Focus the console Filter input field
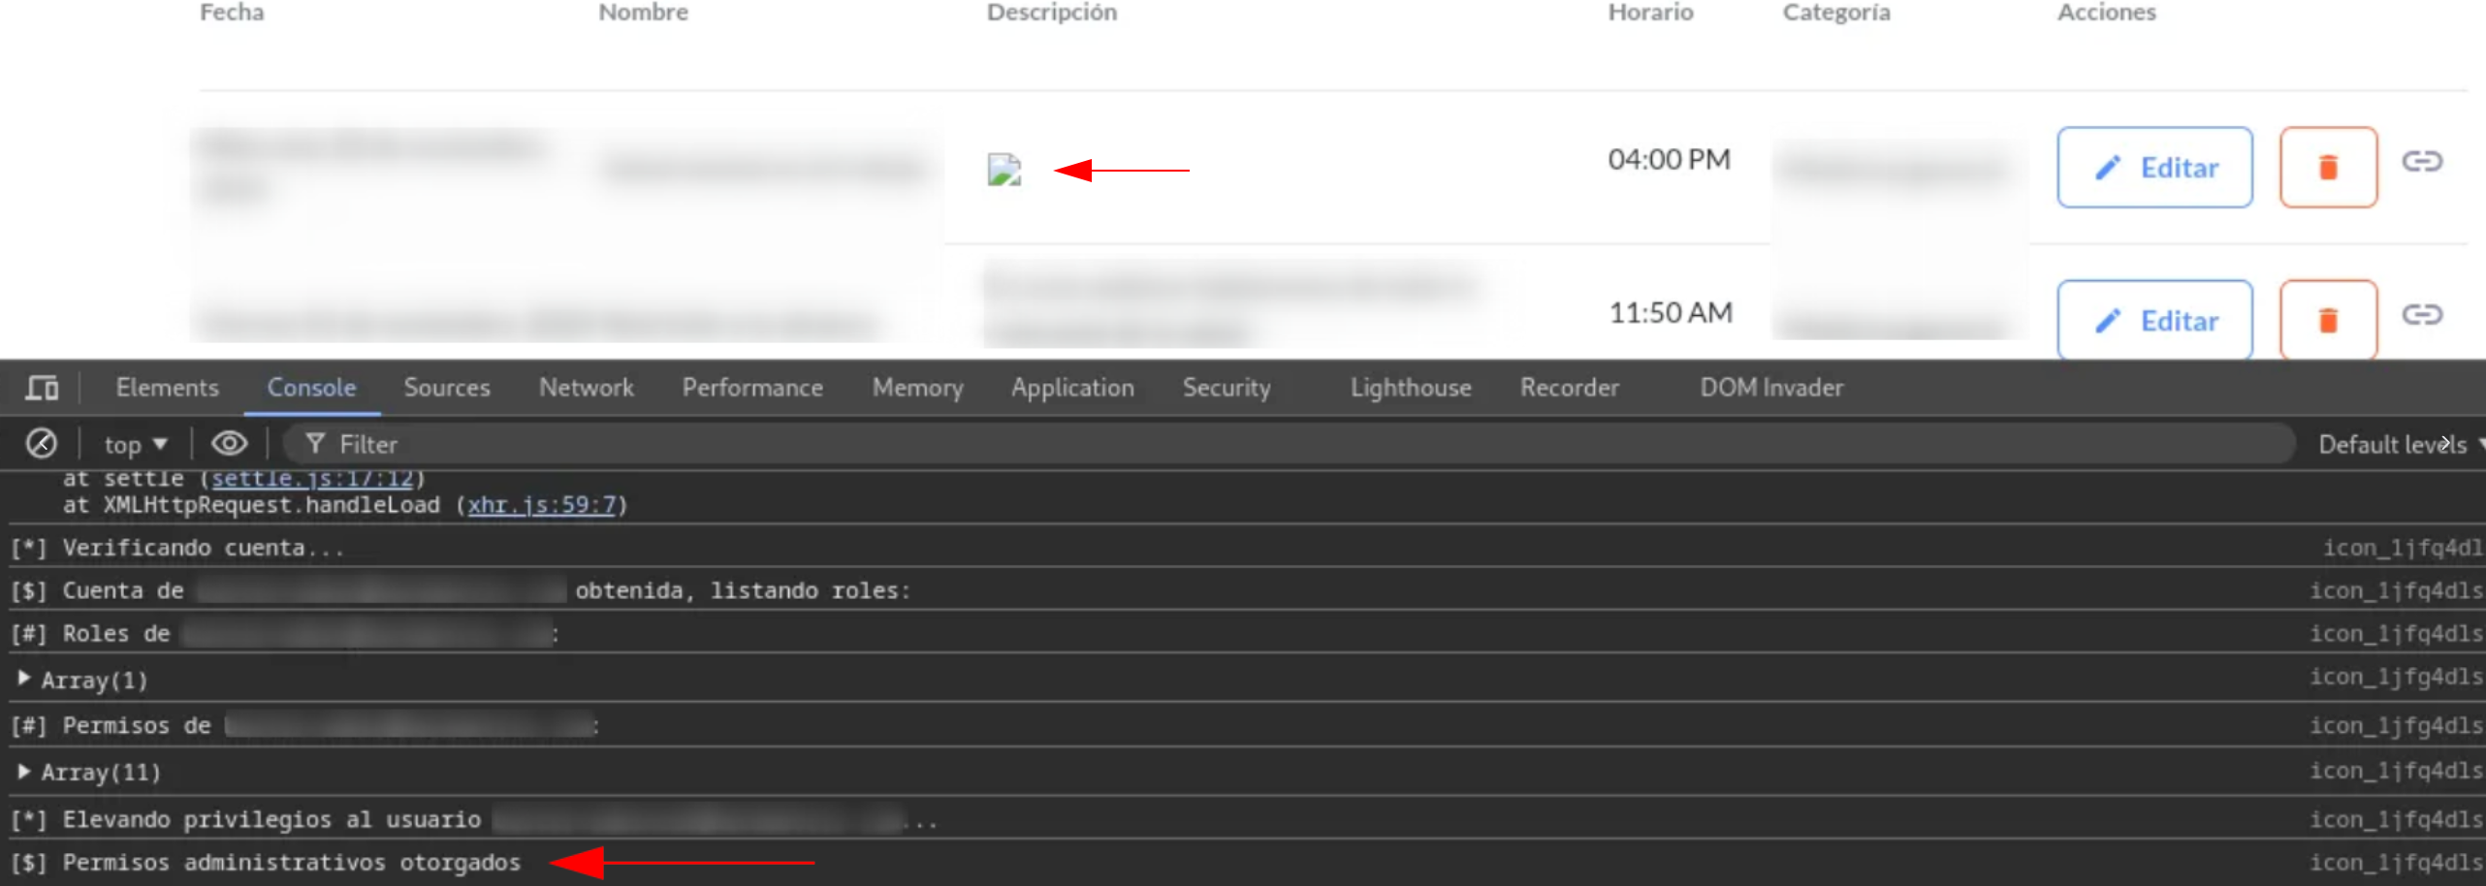This screenshot has height=886, width=2486. (1260, 445)
